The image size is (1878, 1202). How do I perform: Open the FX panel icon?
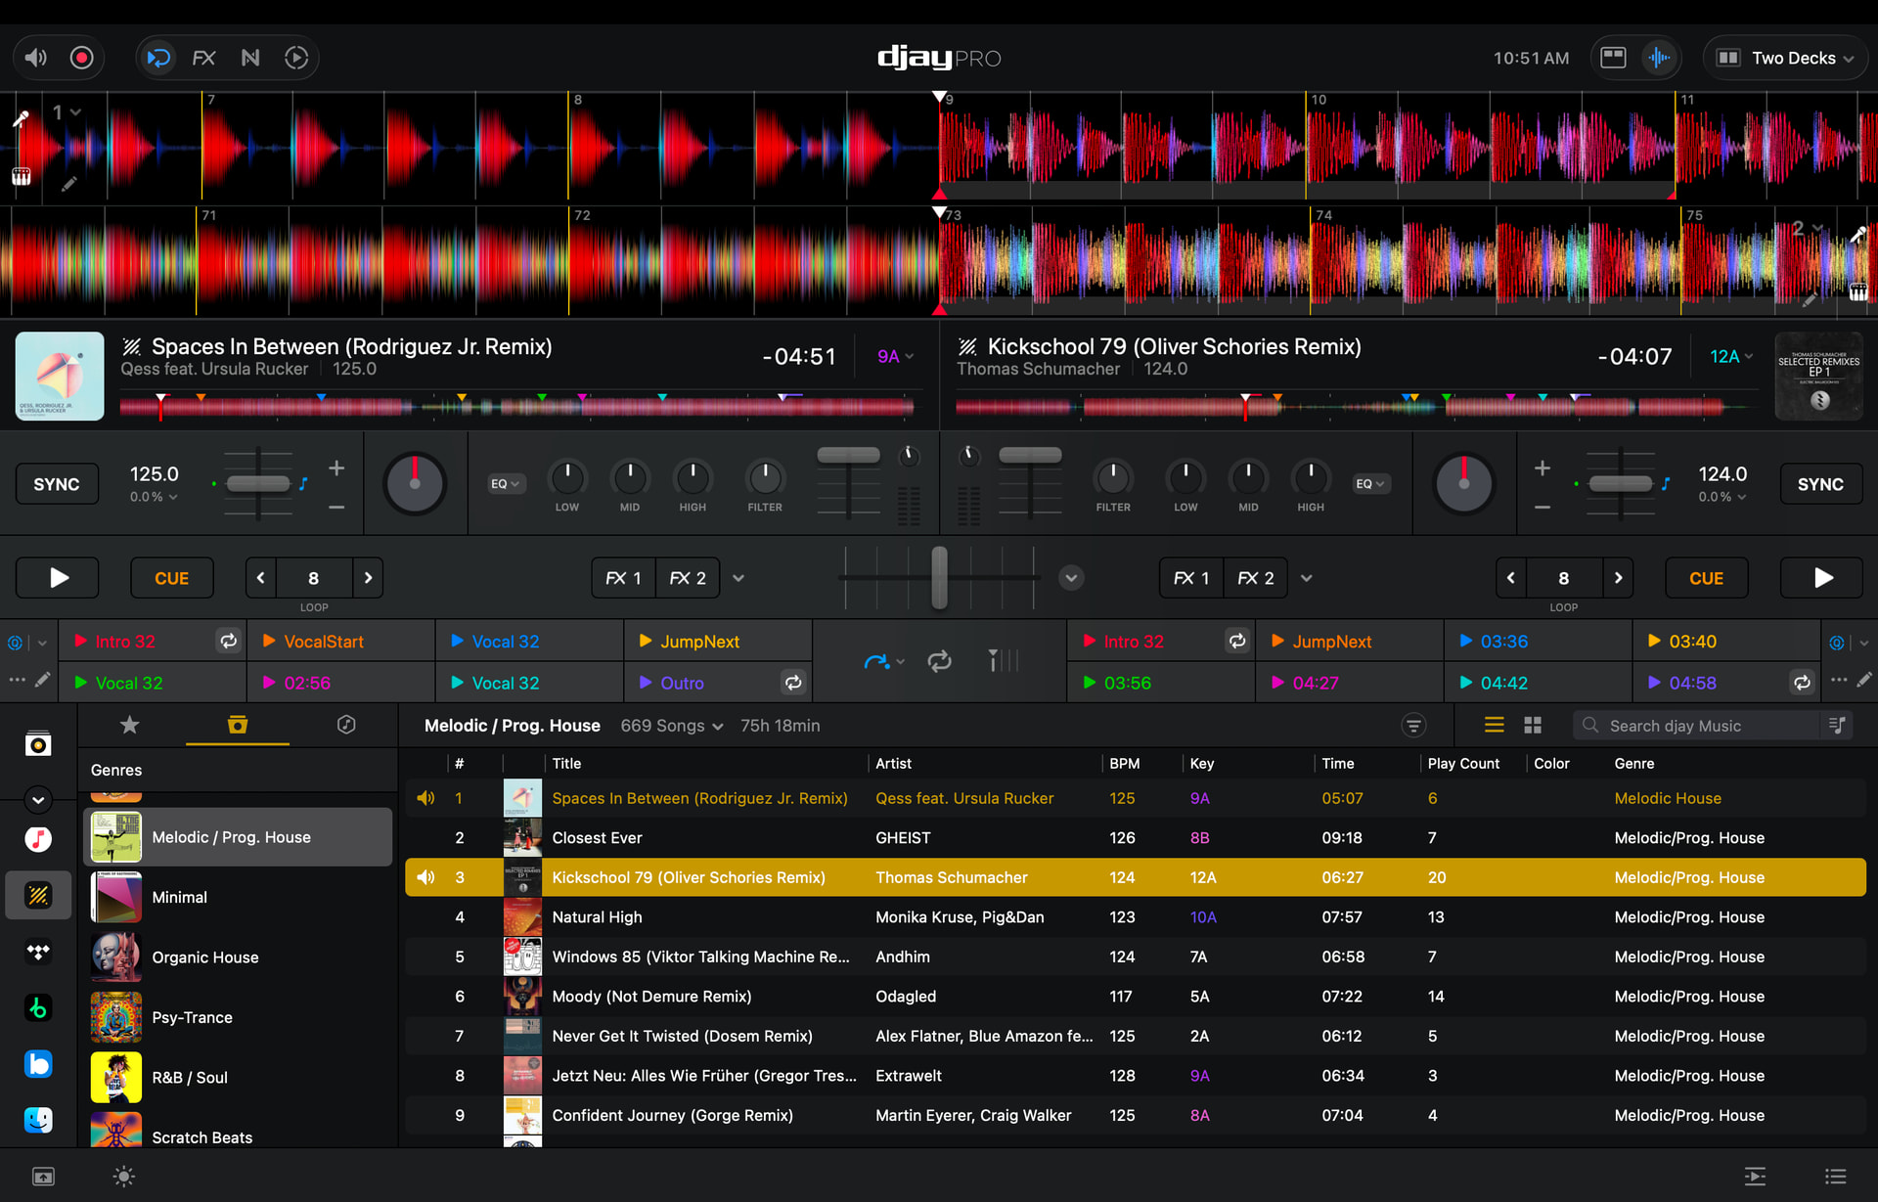point(203,58)
